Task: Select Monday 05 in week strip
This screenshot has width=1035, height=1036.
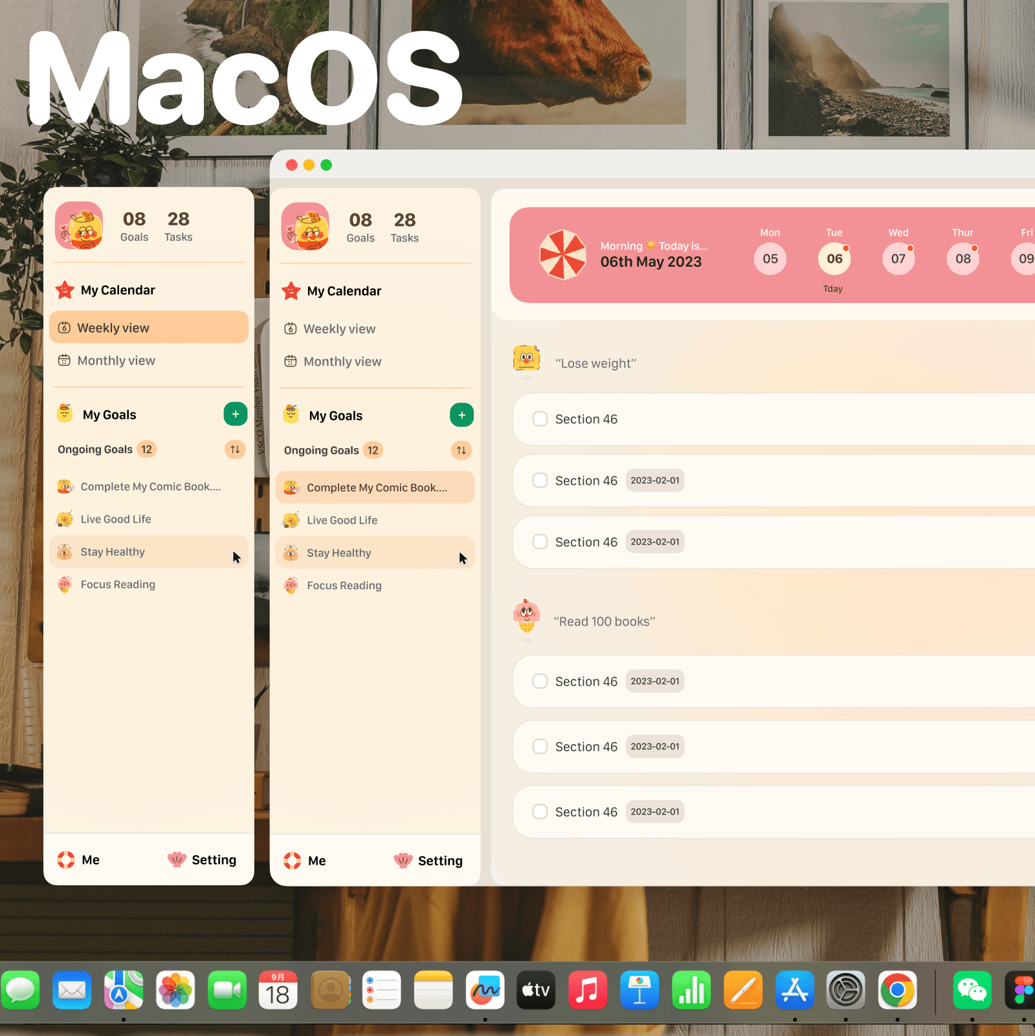Action: pos(770,258)
